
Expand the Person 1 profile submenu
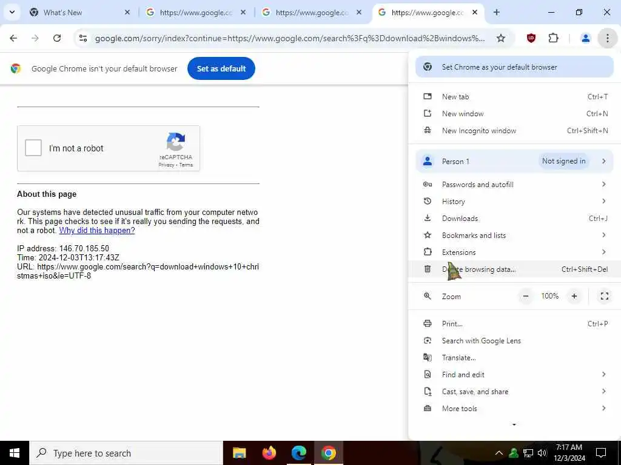click(514, 161)
